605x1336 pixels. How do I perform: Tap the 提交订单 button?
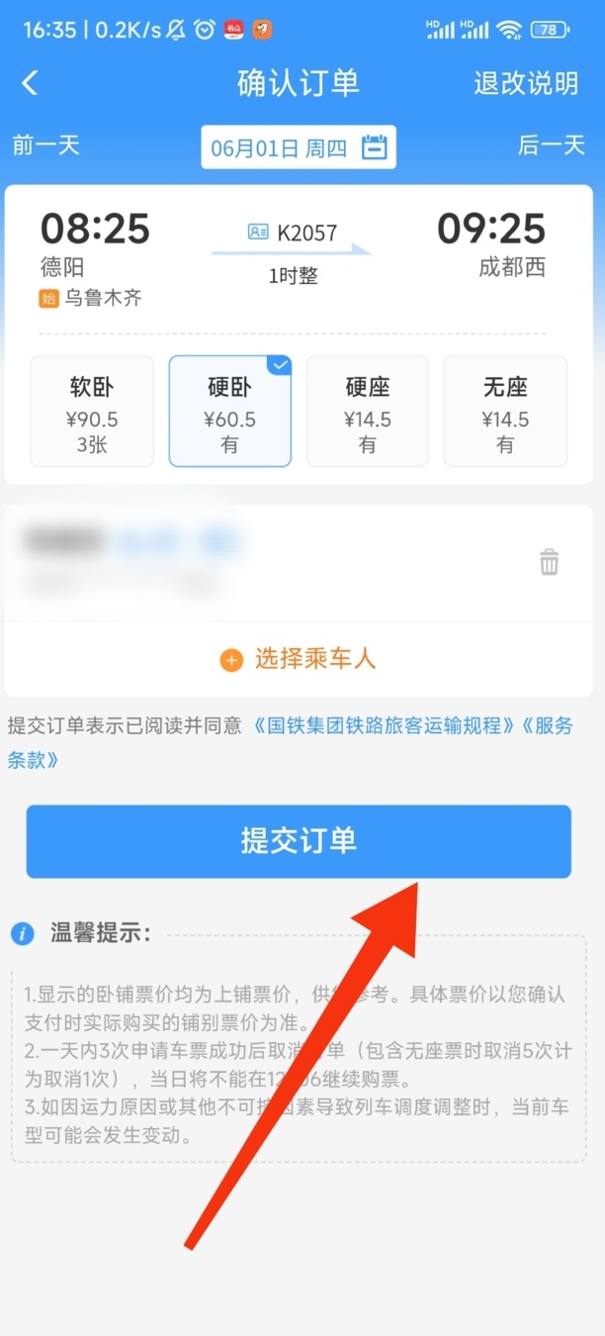[299, 841]
